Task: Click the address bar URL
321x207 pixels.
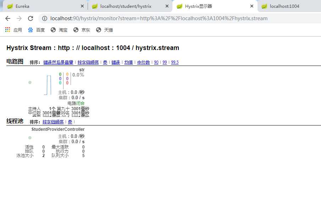Action: [159, 18]
